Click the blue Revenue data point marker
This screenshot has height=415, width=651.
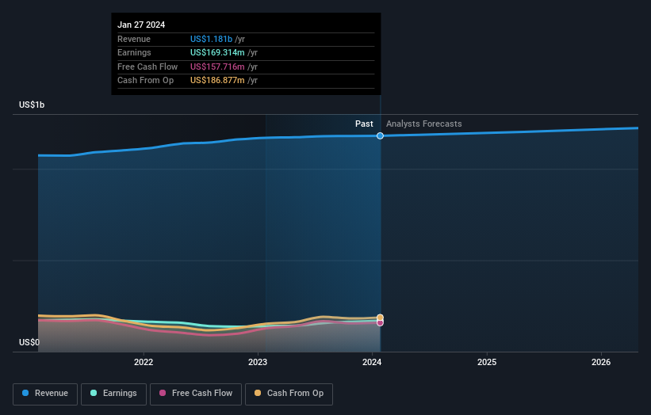[380, 136]
